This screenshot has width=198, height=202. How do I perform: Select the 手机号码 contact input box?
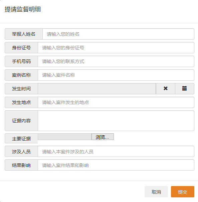pos(116,61)
